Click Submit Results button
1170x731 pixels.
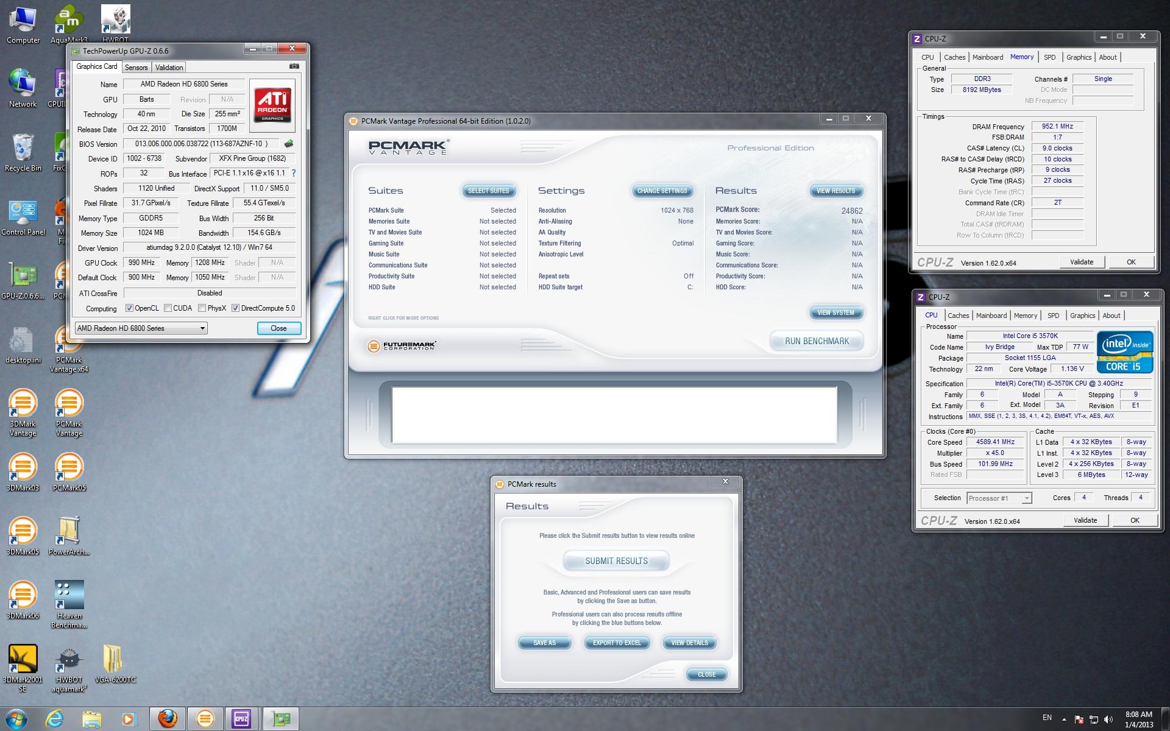pos(617,561)
